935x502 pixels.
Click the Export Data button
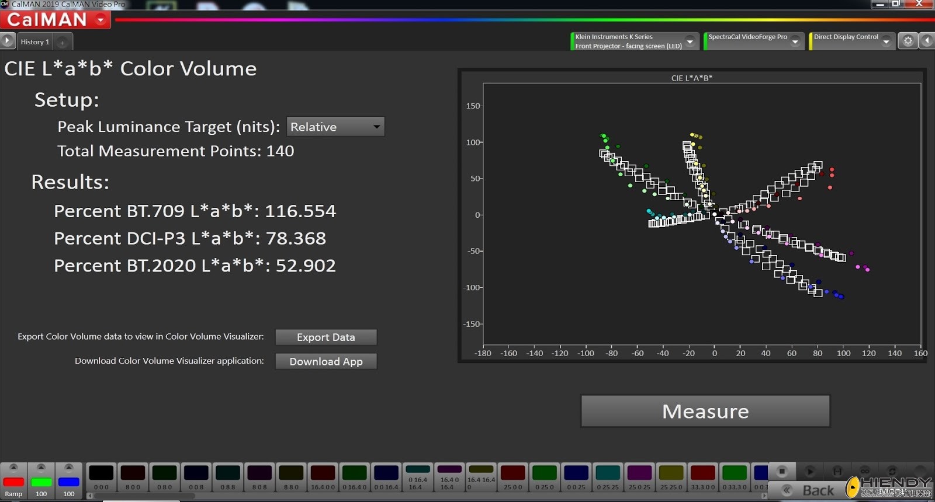click(x=326, y=337)
